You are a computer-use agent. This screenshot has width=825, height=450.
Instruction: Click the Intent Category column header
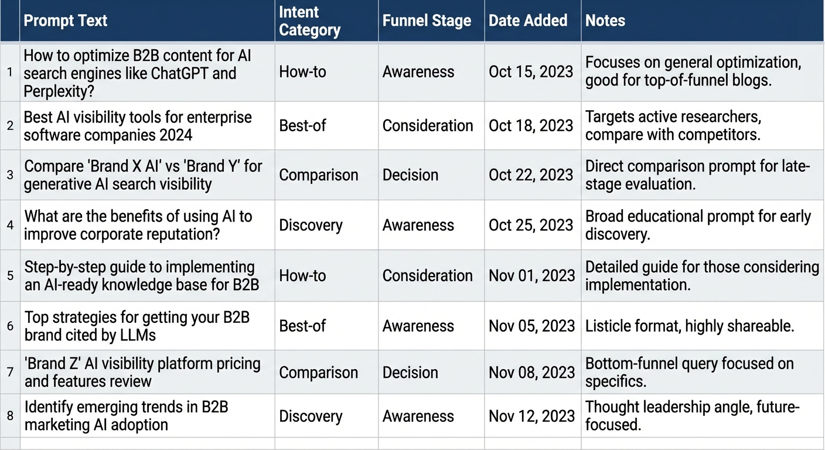click(309, 21)
